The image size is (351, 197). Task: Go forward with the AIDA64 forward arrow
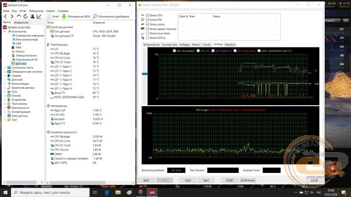click(x=12, y=16)
